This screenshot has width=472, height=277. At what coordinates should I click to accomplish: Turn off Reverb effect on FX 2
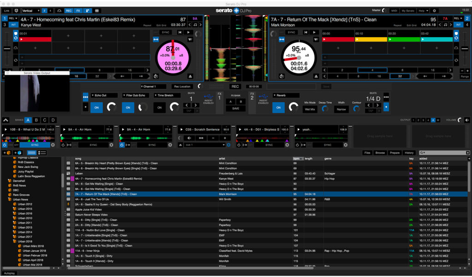point(278,108)
